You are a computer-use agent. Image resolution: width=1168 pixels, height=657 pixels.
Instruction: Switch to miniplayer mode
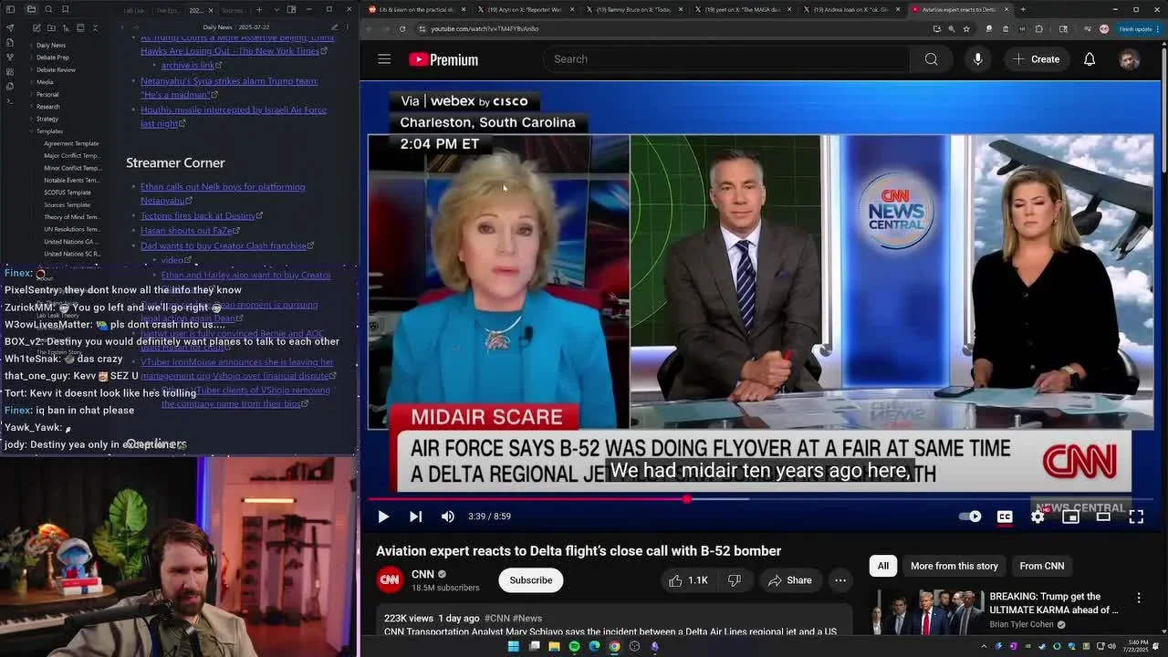(1070, 516)
